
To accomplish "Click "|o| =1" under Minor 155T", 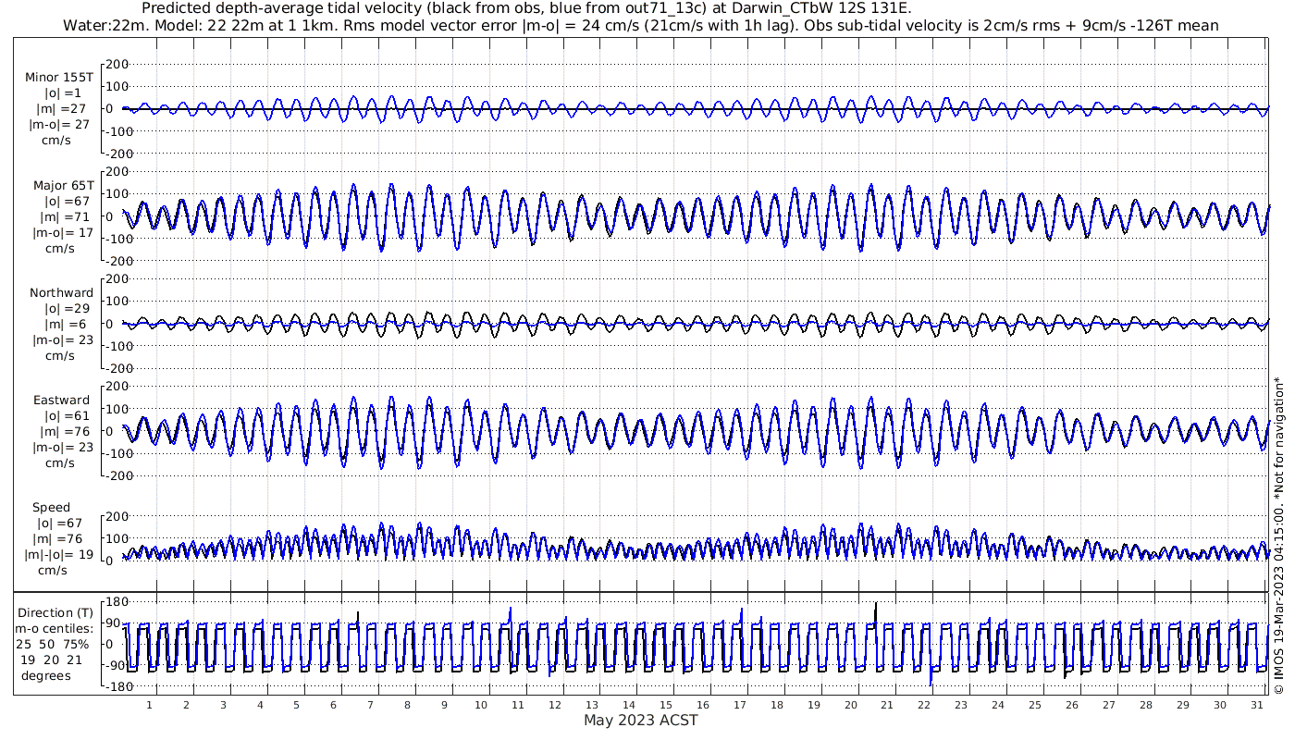I will (63, 92).
